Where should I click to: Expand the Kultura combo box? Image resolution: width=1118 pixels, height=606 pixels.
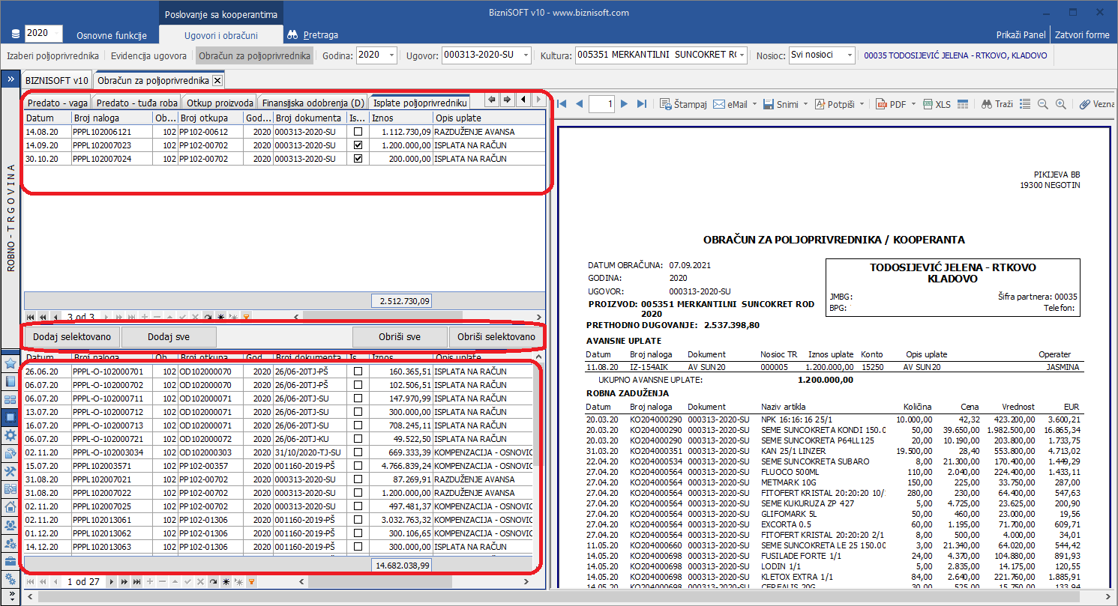(x=742, y=55)
